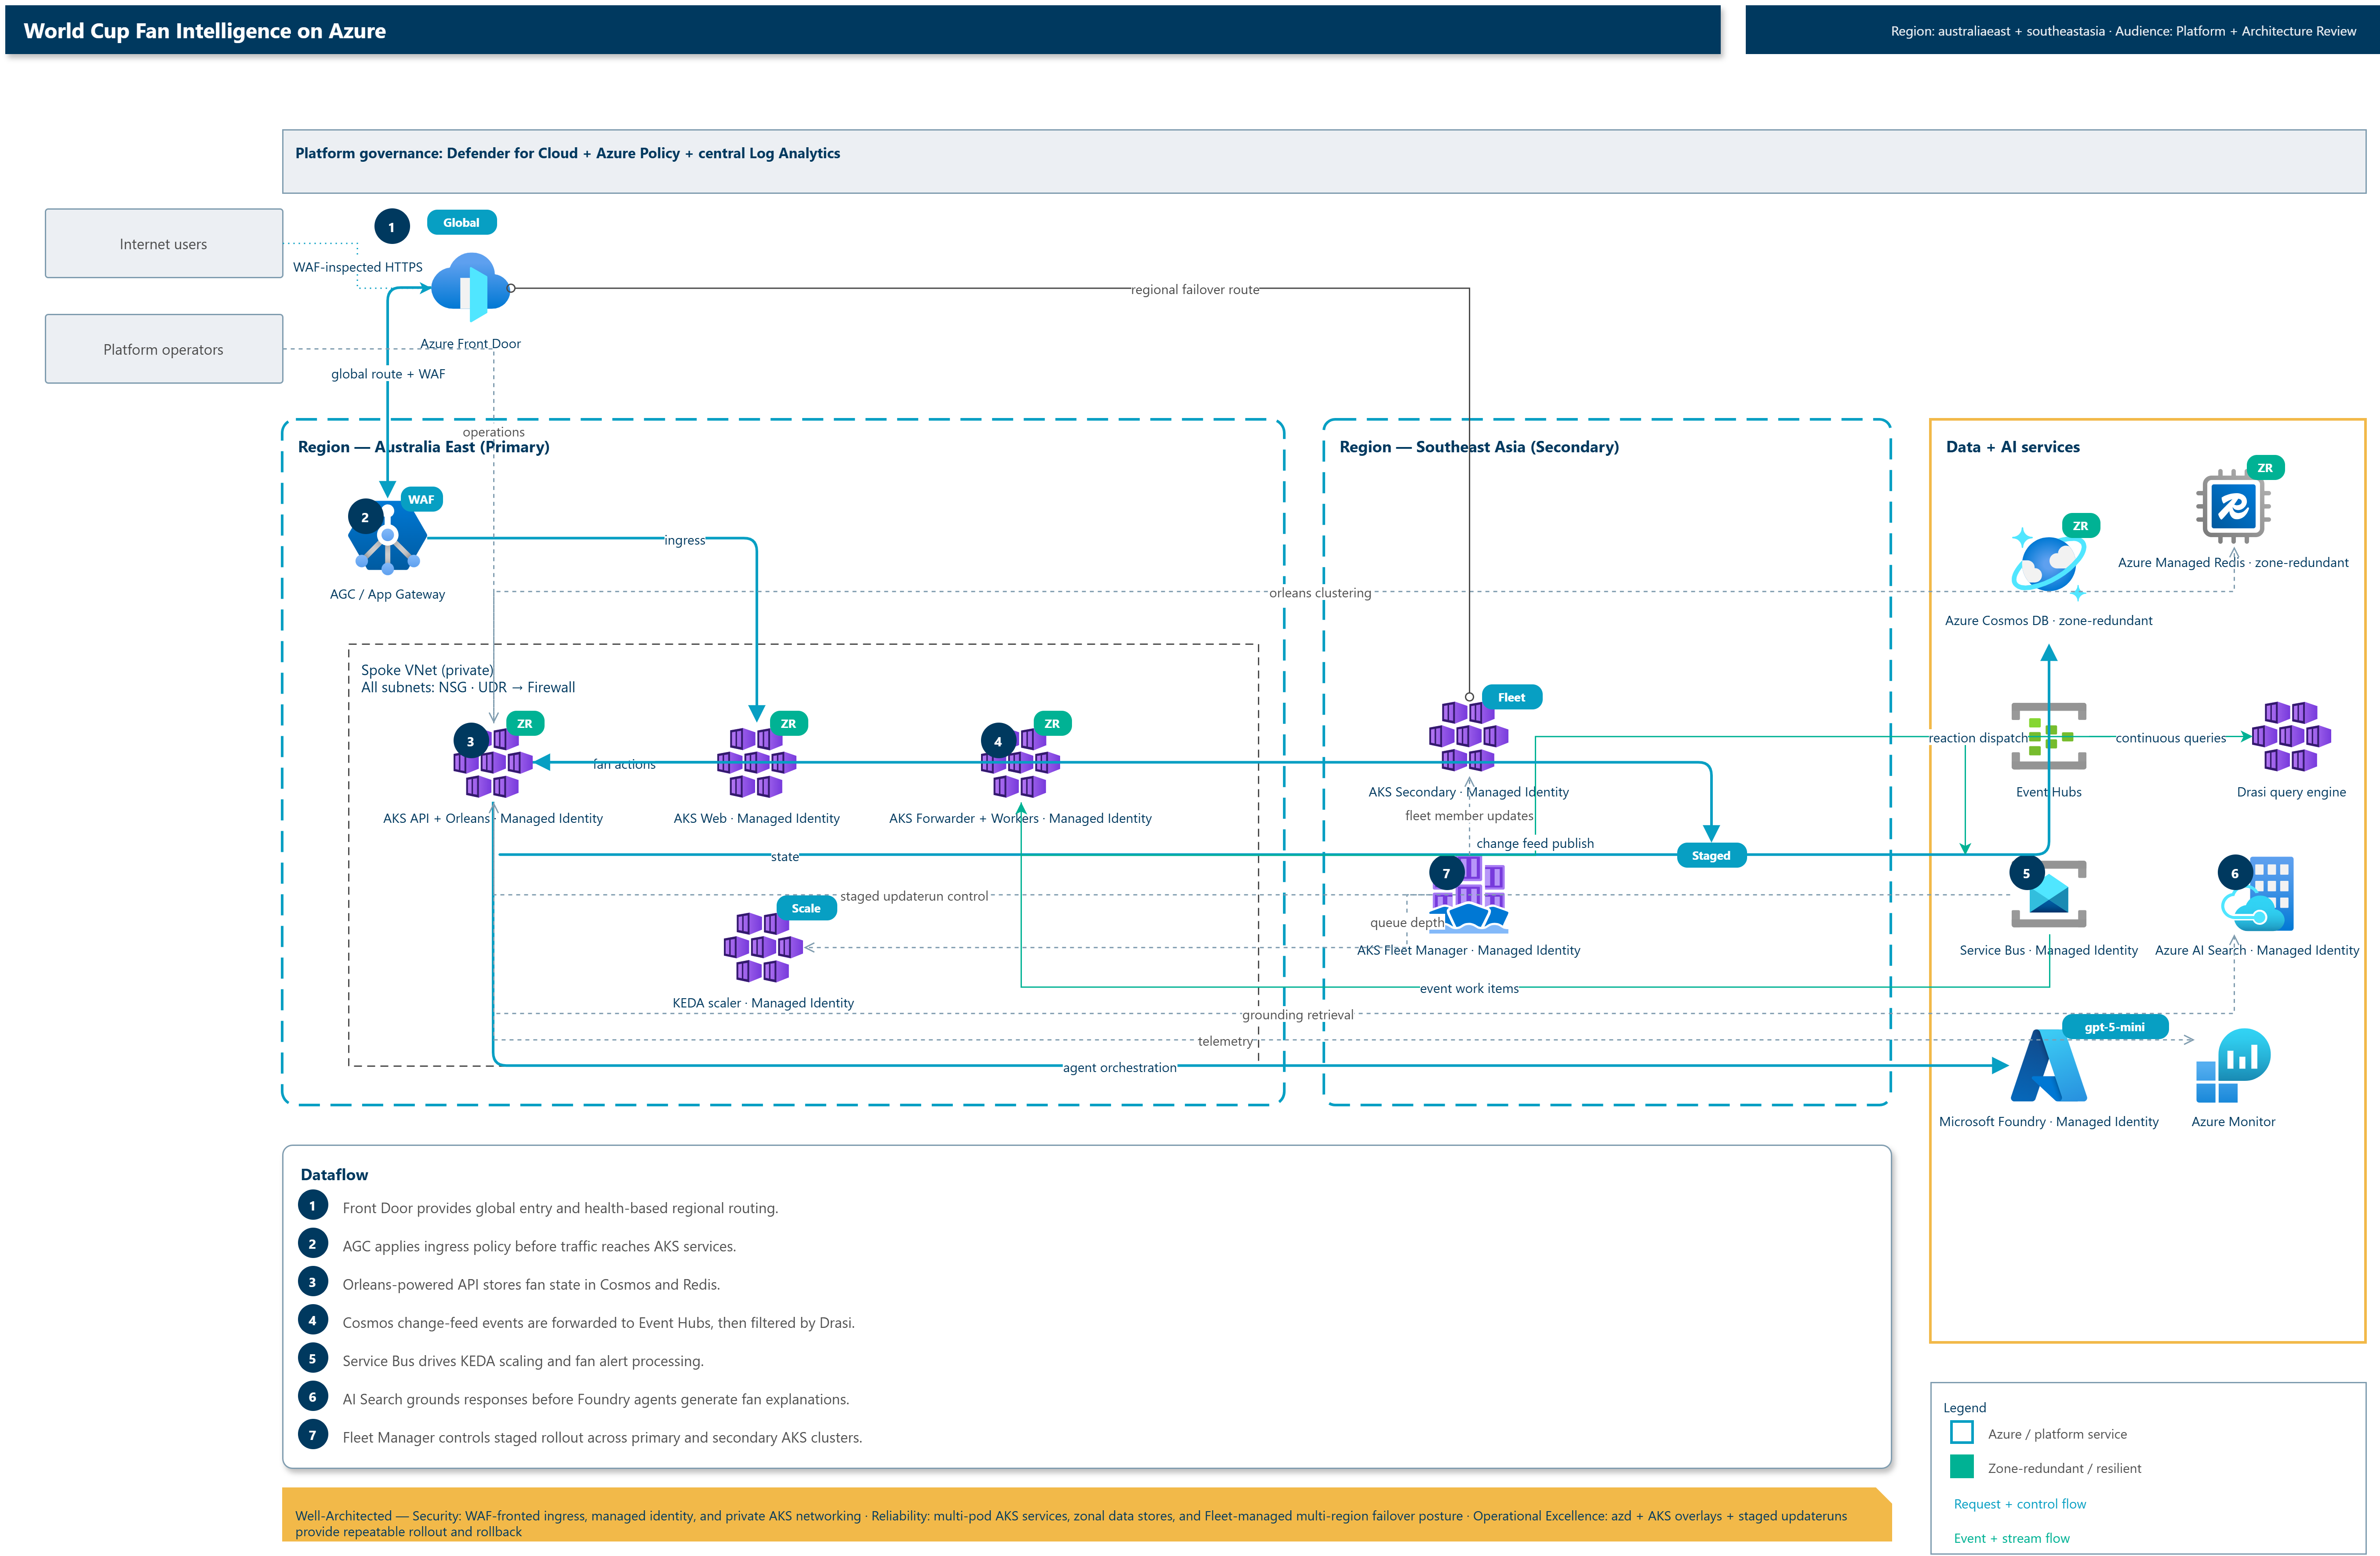The height and width of the screenshot is (1556, 2380).
Task: Click the Request + control flow legend entry
Action: tap(2020, 1504)
